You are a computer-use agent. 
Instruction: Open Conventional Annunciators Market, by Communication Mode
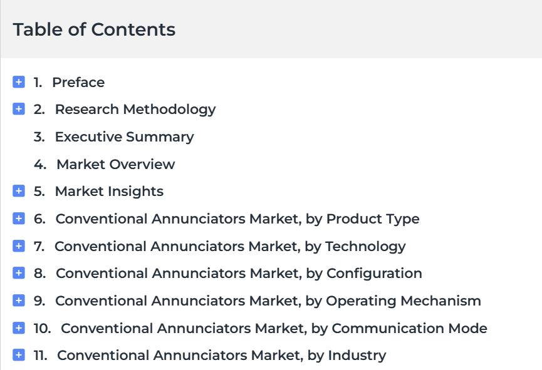274,329
